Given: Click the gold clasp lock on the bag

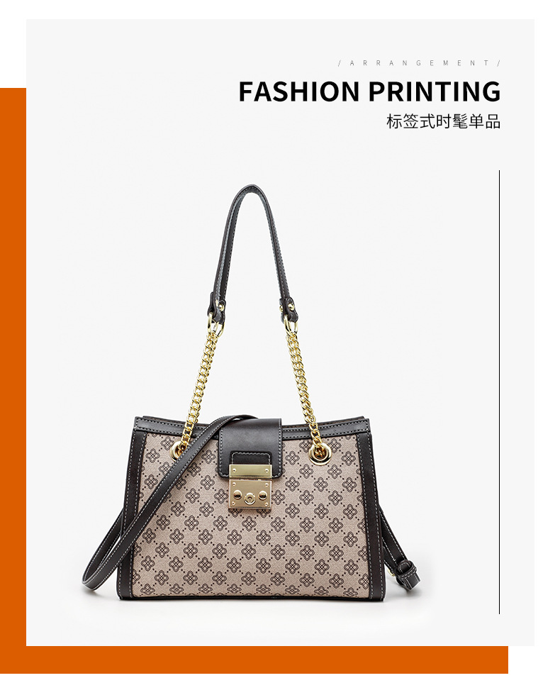Looking at the screenshot, I should (x=250, y=487).
